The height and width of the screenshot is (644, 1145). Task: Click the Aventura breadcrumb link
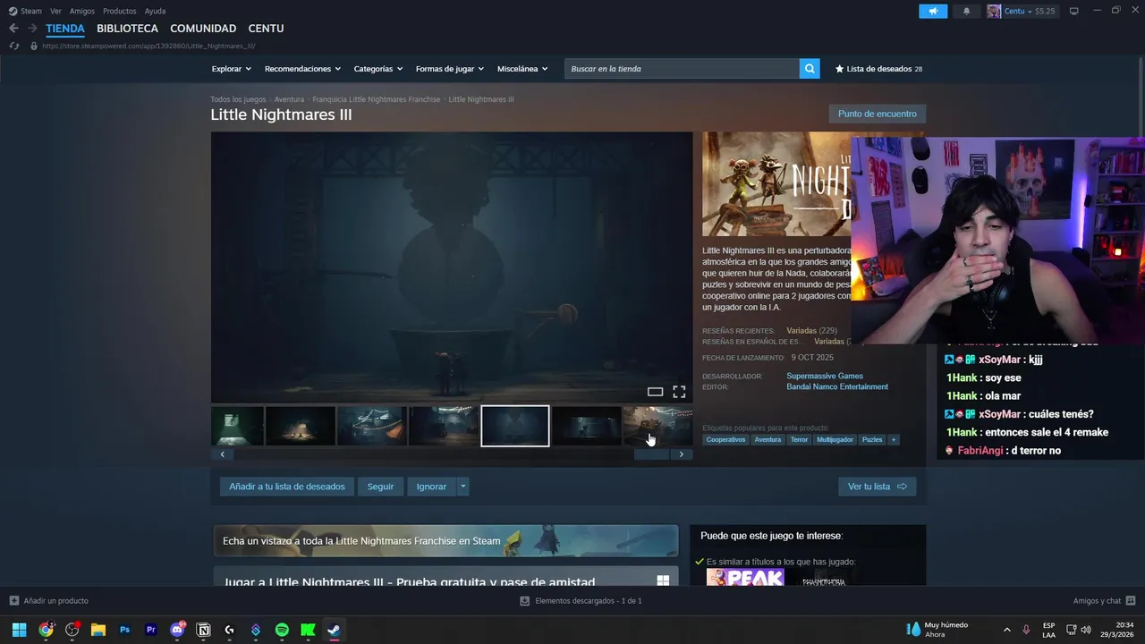pyautogui.click(x=289, y=99)
